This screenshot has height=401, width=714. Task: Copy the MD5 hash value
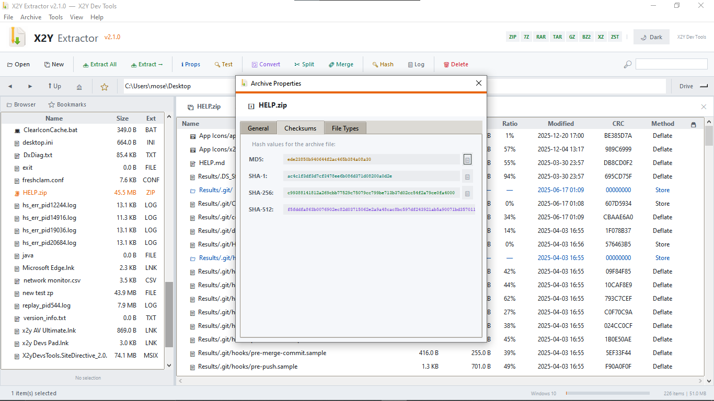coord(468,159)
